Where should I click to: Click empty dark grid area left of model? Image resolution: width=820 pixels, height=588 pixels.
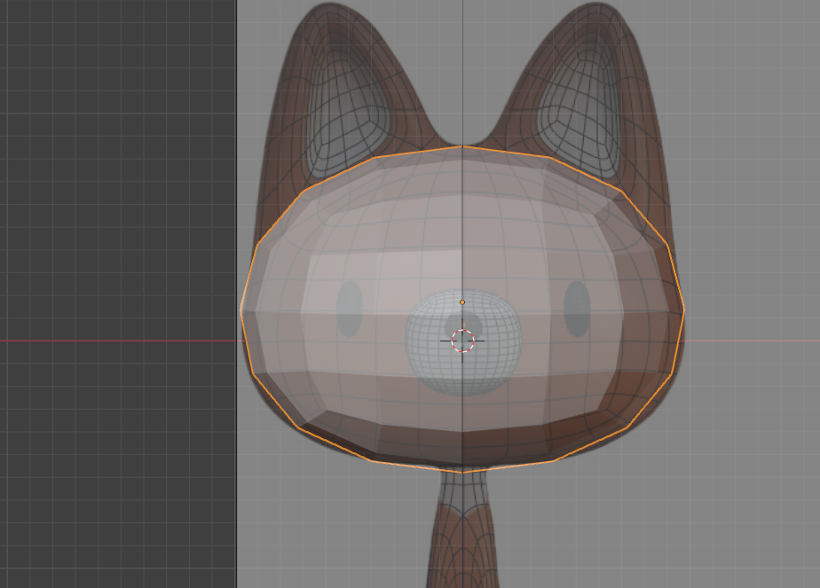[x=115, y=177]
